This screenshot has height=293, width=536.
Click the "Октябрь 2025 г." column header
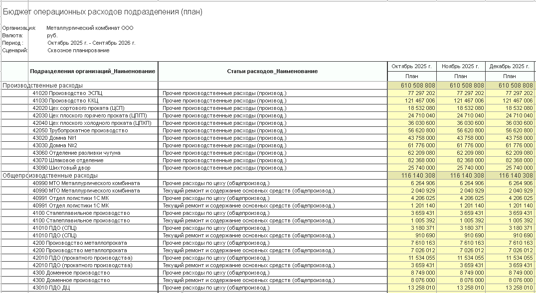[412, 66]
